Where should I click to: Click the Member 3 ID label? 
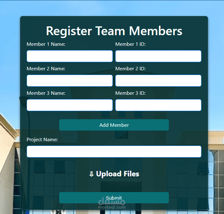[x=130, y=93]
